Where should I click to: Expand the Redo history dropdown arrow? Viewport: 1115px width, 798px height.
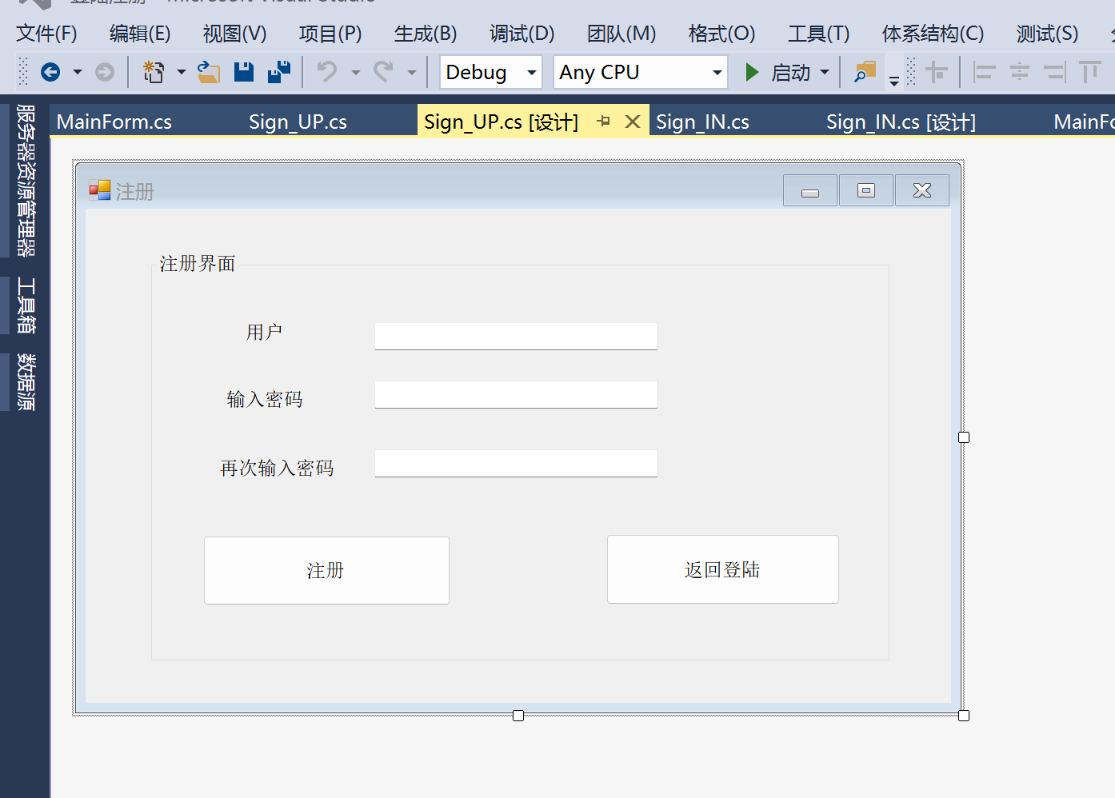[x=412, y=73]
